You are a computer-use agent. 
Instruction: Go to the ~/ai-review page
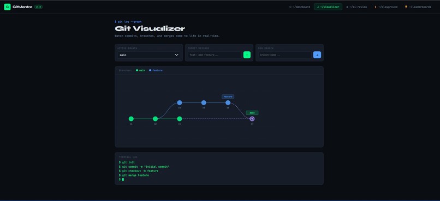click(356, 7)
